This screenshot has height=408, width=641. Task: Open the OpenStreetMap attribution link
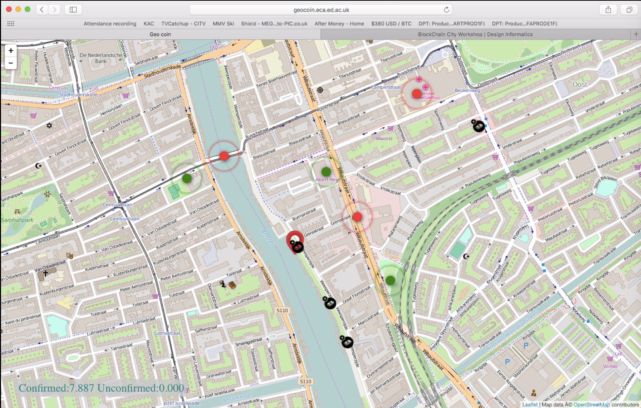click(591, 405)
